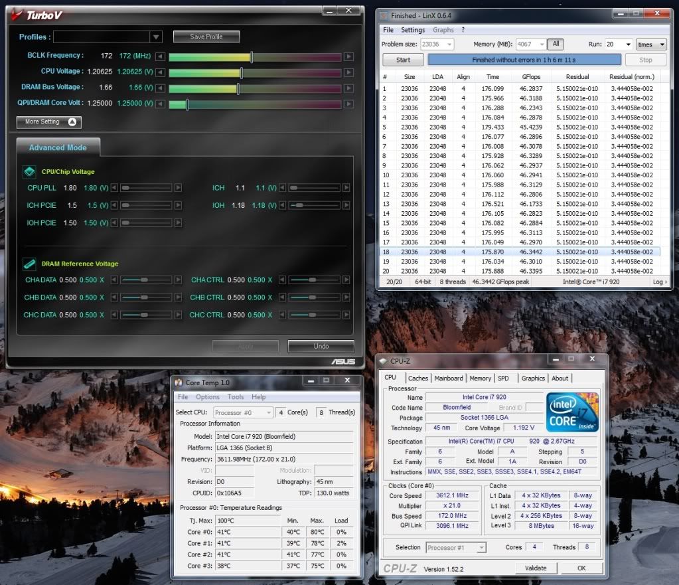Click IOH PCIE voltage decrease arrow

(x=114, y=222)
